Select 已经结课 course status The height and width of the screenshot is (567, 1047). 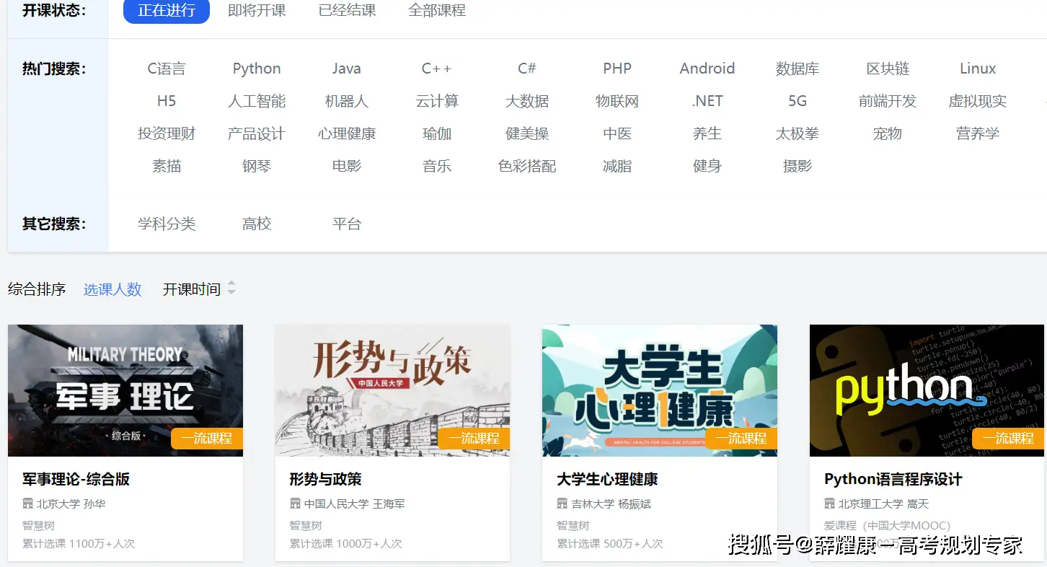pyautogui.click(x=347, y=11)
